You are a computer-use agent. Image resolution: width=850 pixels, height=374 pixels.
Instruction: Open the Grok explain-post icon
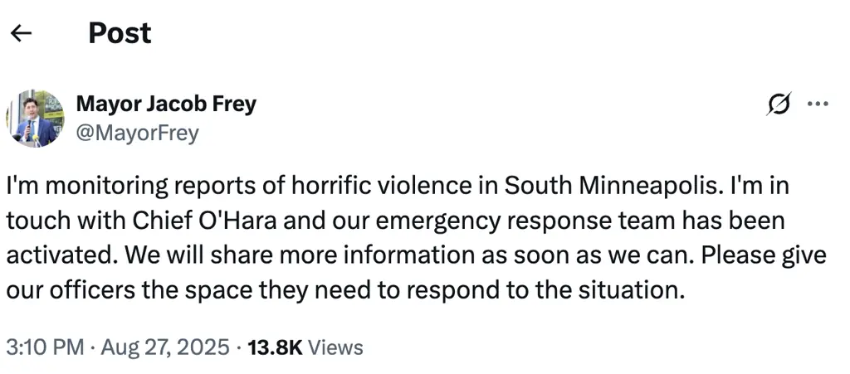pyautogui.click(x=779, y=104)
